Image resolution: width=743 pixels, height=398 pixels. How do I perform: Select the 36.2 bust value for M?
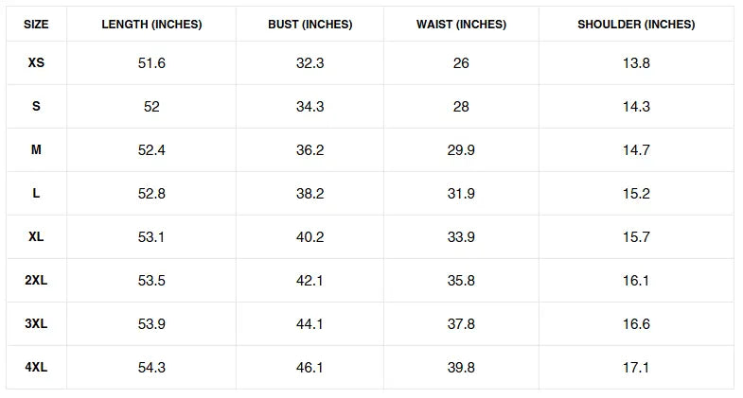tap(310, 150)
